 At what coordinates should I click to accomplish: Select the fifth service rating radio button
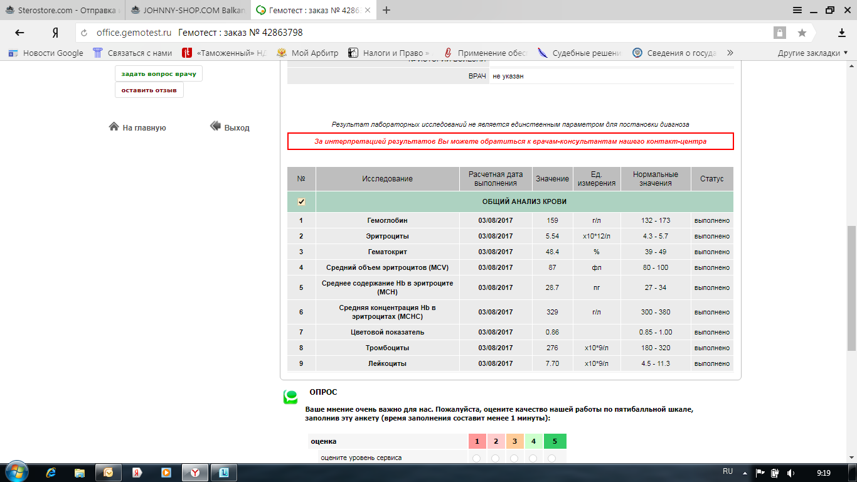pos(551,458)
